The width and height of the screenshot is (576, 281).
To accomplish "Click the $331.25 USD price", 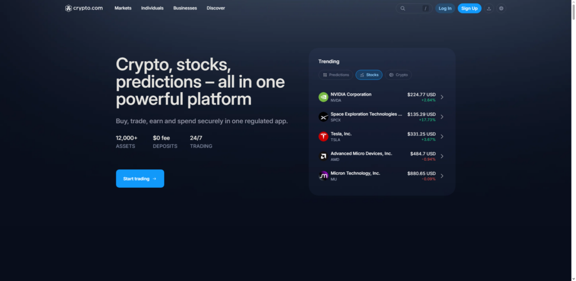I will [421, 134].
